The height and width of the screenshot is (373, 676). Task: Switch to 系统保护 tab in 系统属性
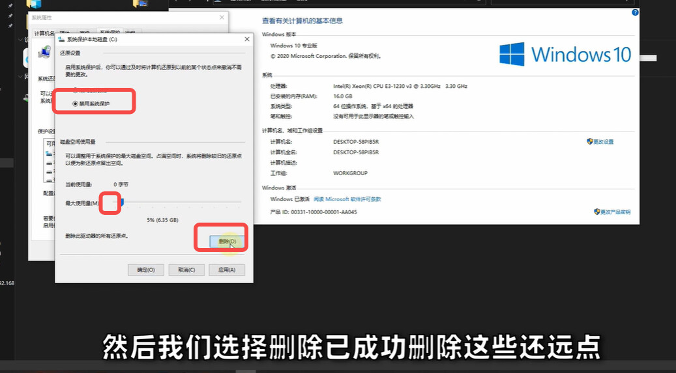(x=110, y=32)
